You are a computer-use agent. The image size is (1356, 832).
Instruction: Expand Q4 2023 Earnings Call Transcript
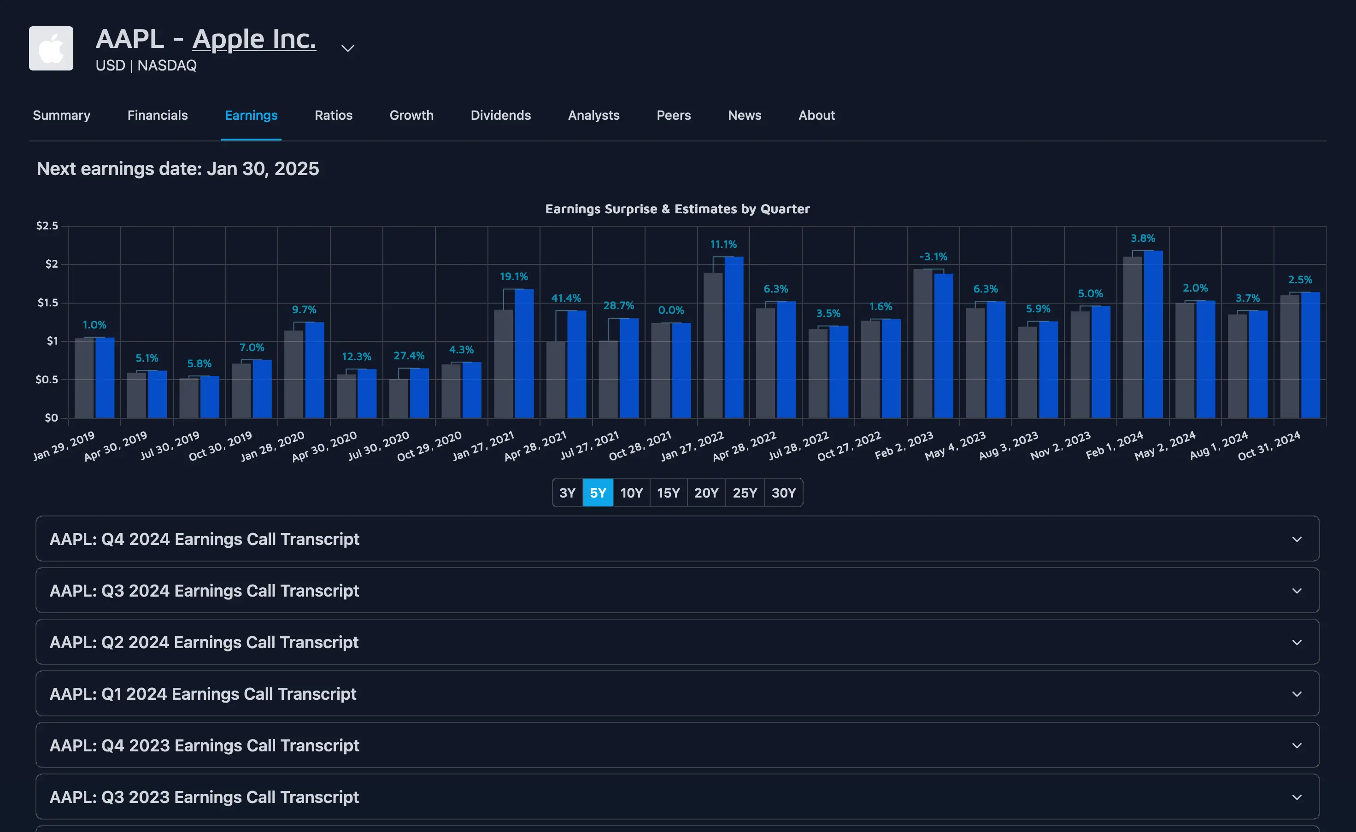pyautogui.click(x=677, y=745)
